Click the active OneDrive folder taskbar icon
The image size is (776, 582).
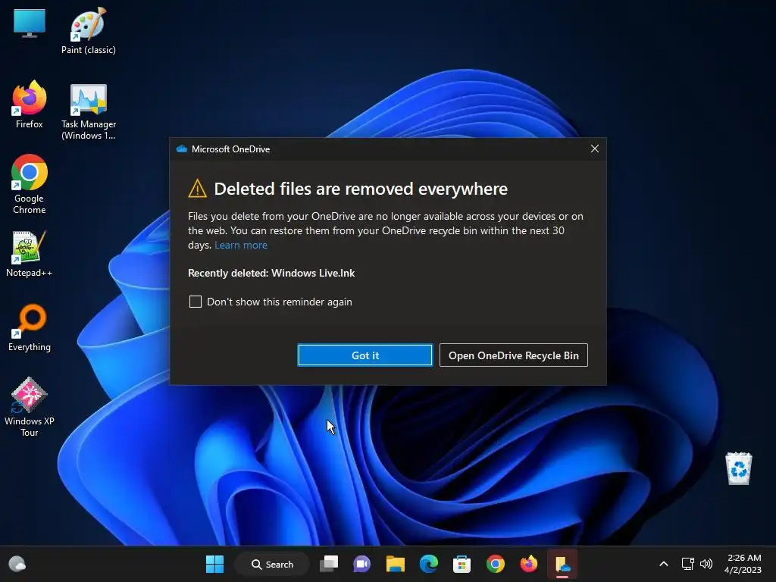tap(562, 564)
